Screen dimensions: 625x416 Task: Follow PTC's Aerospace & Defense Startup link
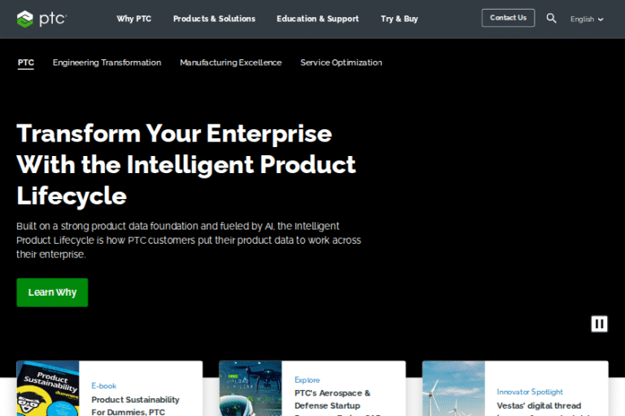coord(332,399)
